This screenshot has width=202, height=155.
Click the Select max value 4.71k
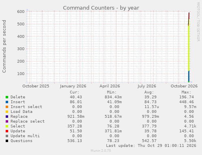point(190,126)
